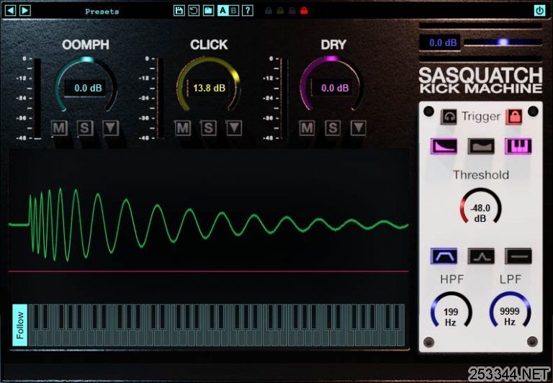The height and width of the screenshot is (383, 553).
Task: Expand the CLICK options arrow
Action: [x=234, y=128]
